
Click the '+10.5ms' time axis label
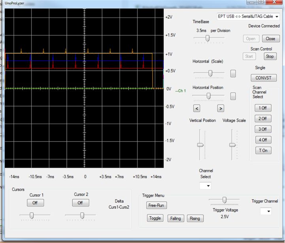click(140, 177)
